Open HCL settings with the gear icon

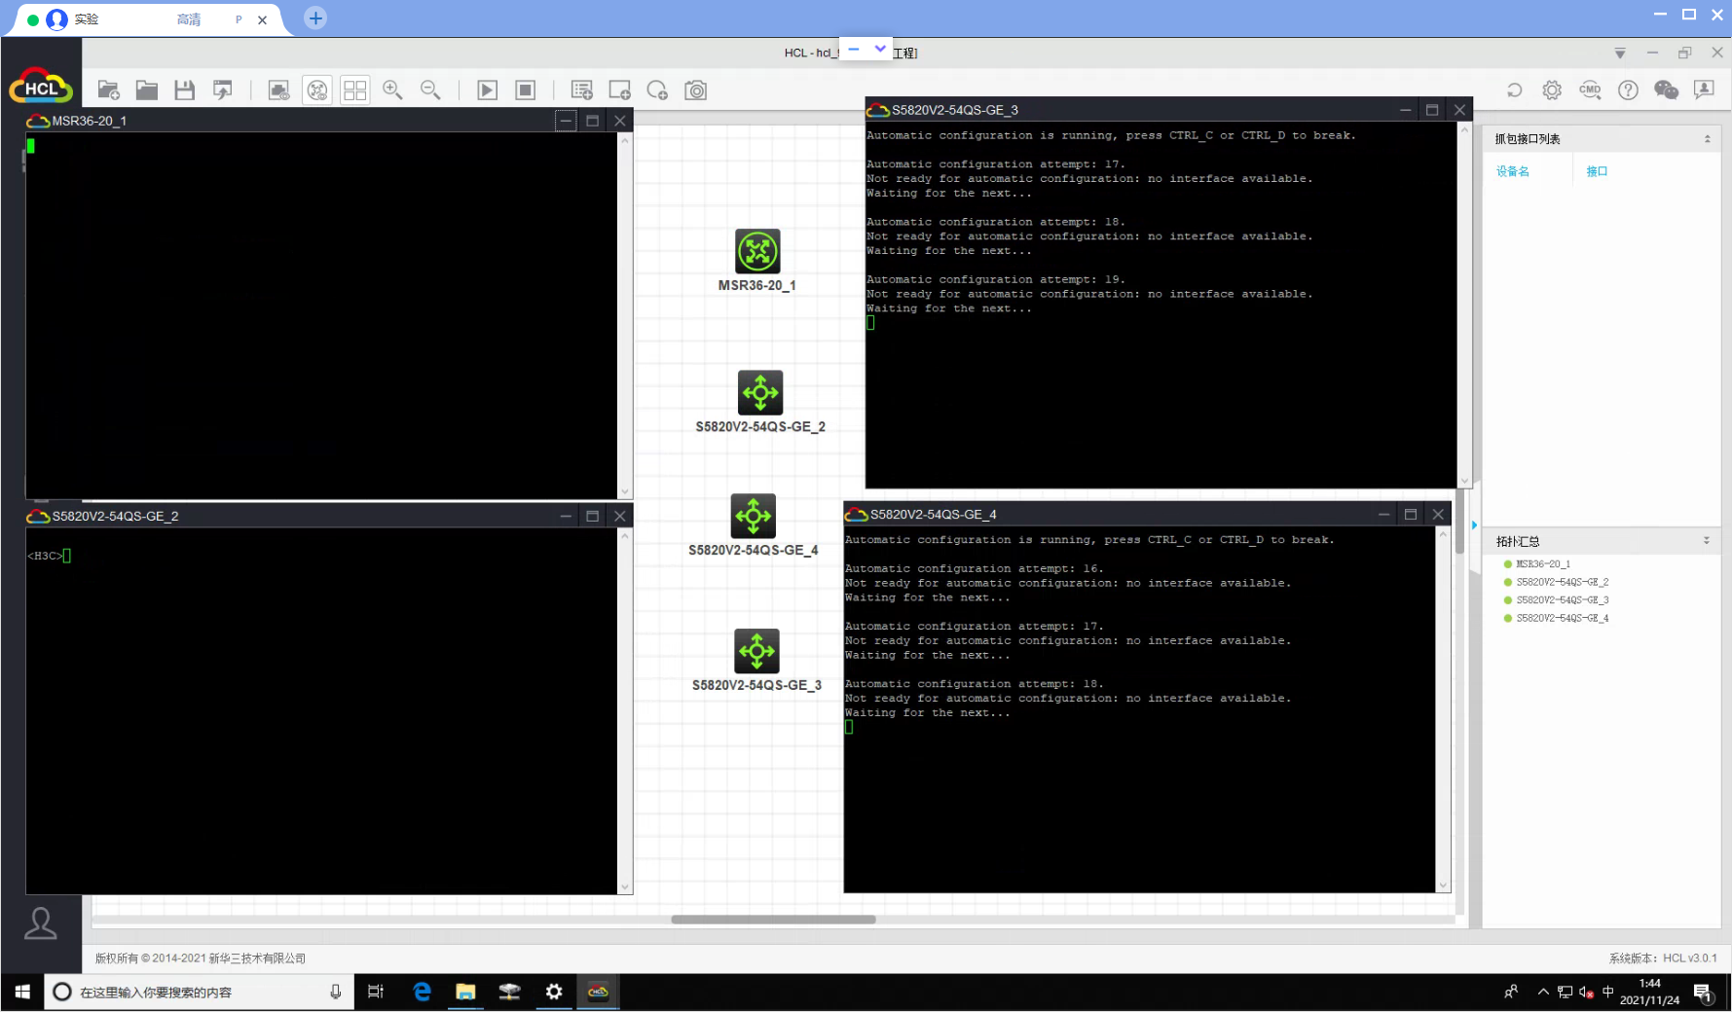click(1552, 90)
